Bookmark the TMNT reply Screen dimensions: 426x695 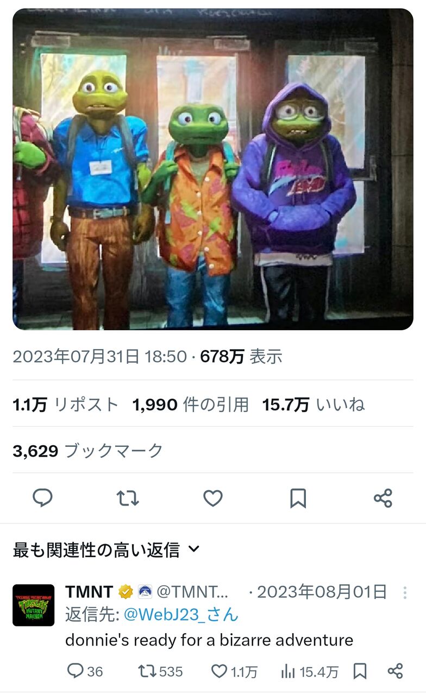pos(360,672)
